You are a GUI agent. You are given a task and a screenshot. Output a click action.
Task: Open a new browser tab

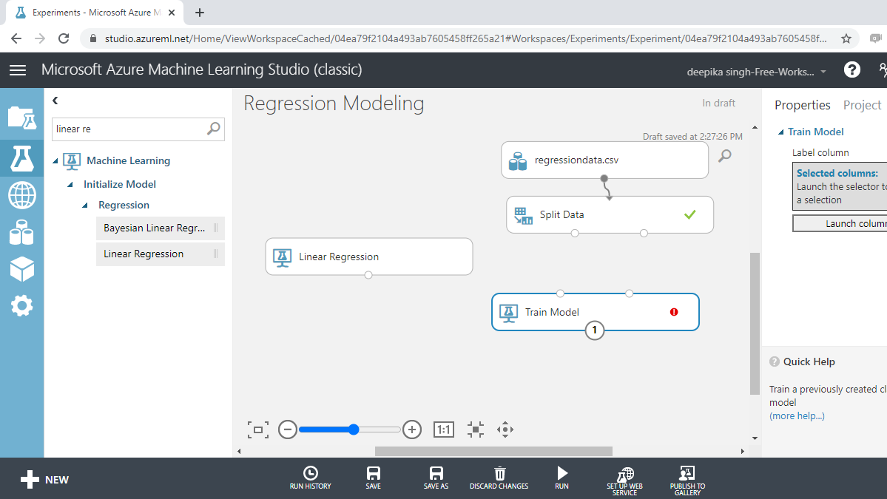tap(200, 13)
